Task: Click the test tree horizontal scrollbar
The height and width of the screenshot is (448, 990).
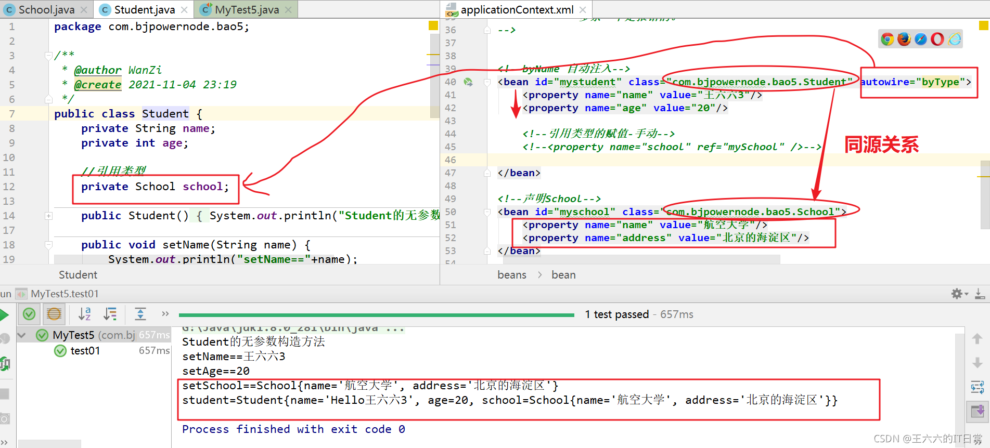Action: tap(49, 443)
